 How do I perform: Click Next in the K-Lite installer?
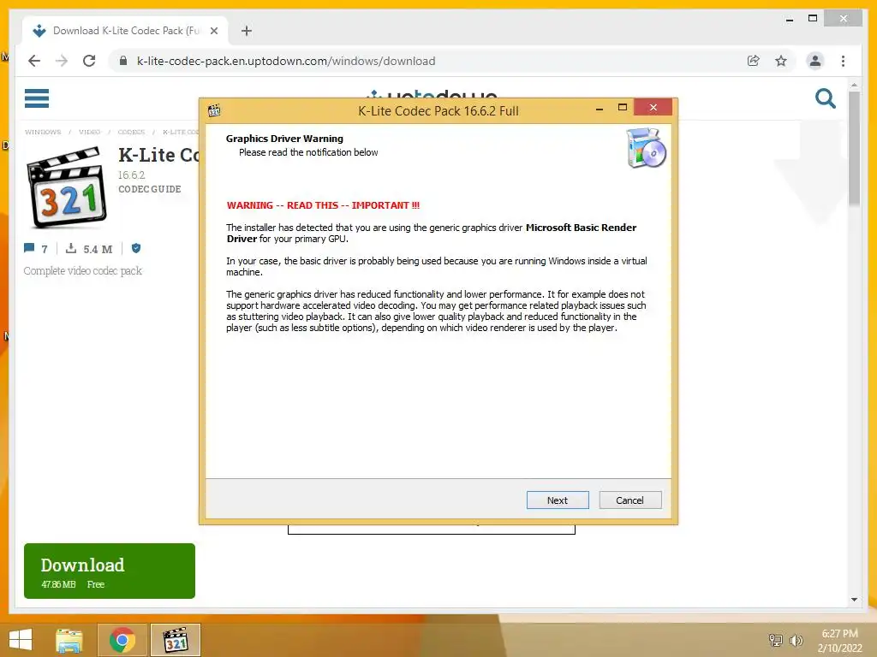click(557, 500)
